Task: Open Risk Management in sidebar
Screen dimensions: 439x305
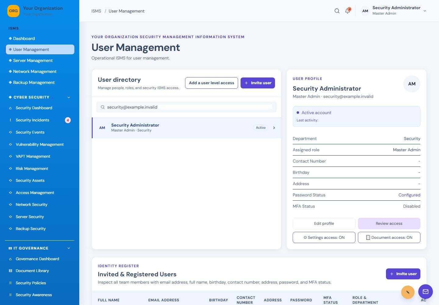Action: [x=40, y=169]
